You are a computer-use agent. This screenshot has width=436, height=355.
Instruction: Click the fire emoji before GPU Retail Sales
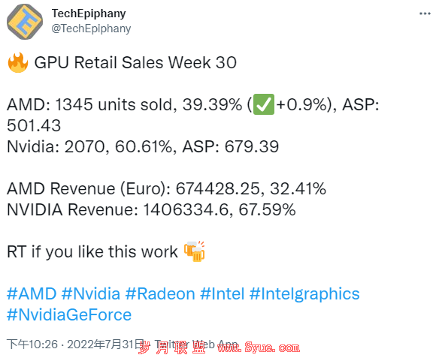pyautogui.click(x=18, y=62)
